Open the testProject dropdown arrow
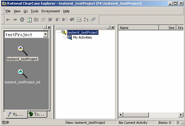 (45, 35)
